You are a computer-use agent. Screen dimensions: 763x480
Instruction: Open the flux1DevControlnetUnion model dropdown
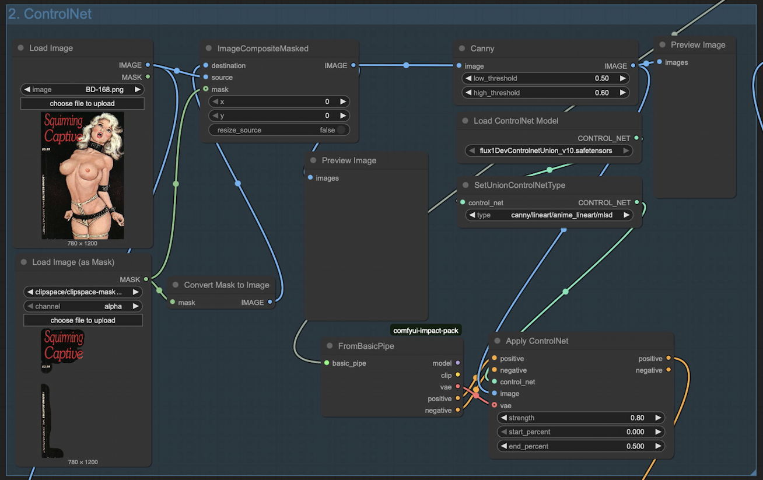click(548, 151)
